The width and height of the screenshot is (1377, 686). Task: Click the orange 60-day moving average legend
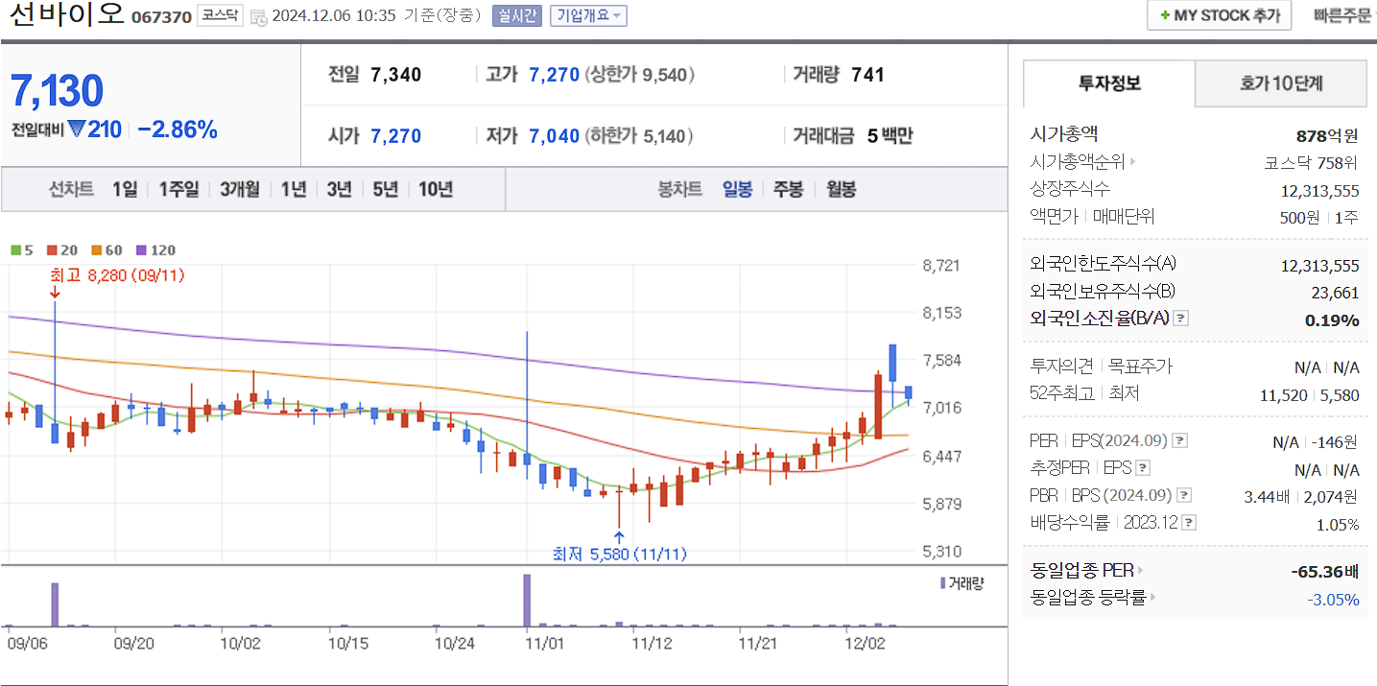click(x=107, y=250)
